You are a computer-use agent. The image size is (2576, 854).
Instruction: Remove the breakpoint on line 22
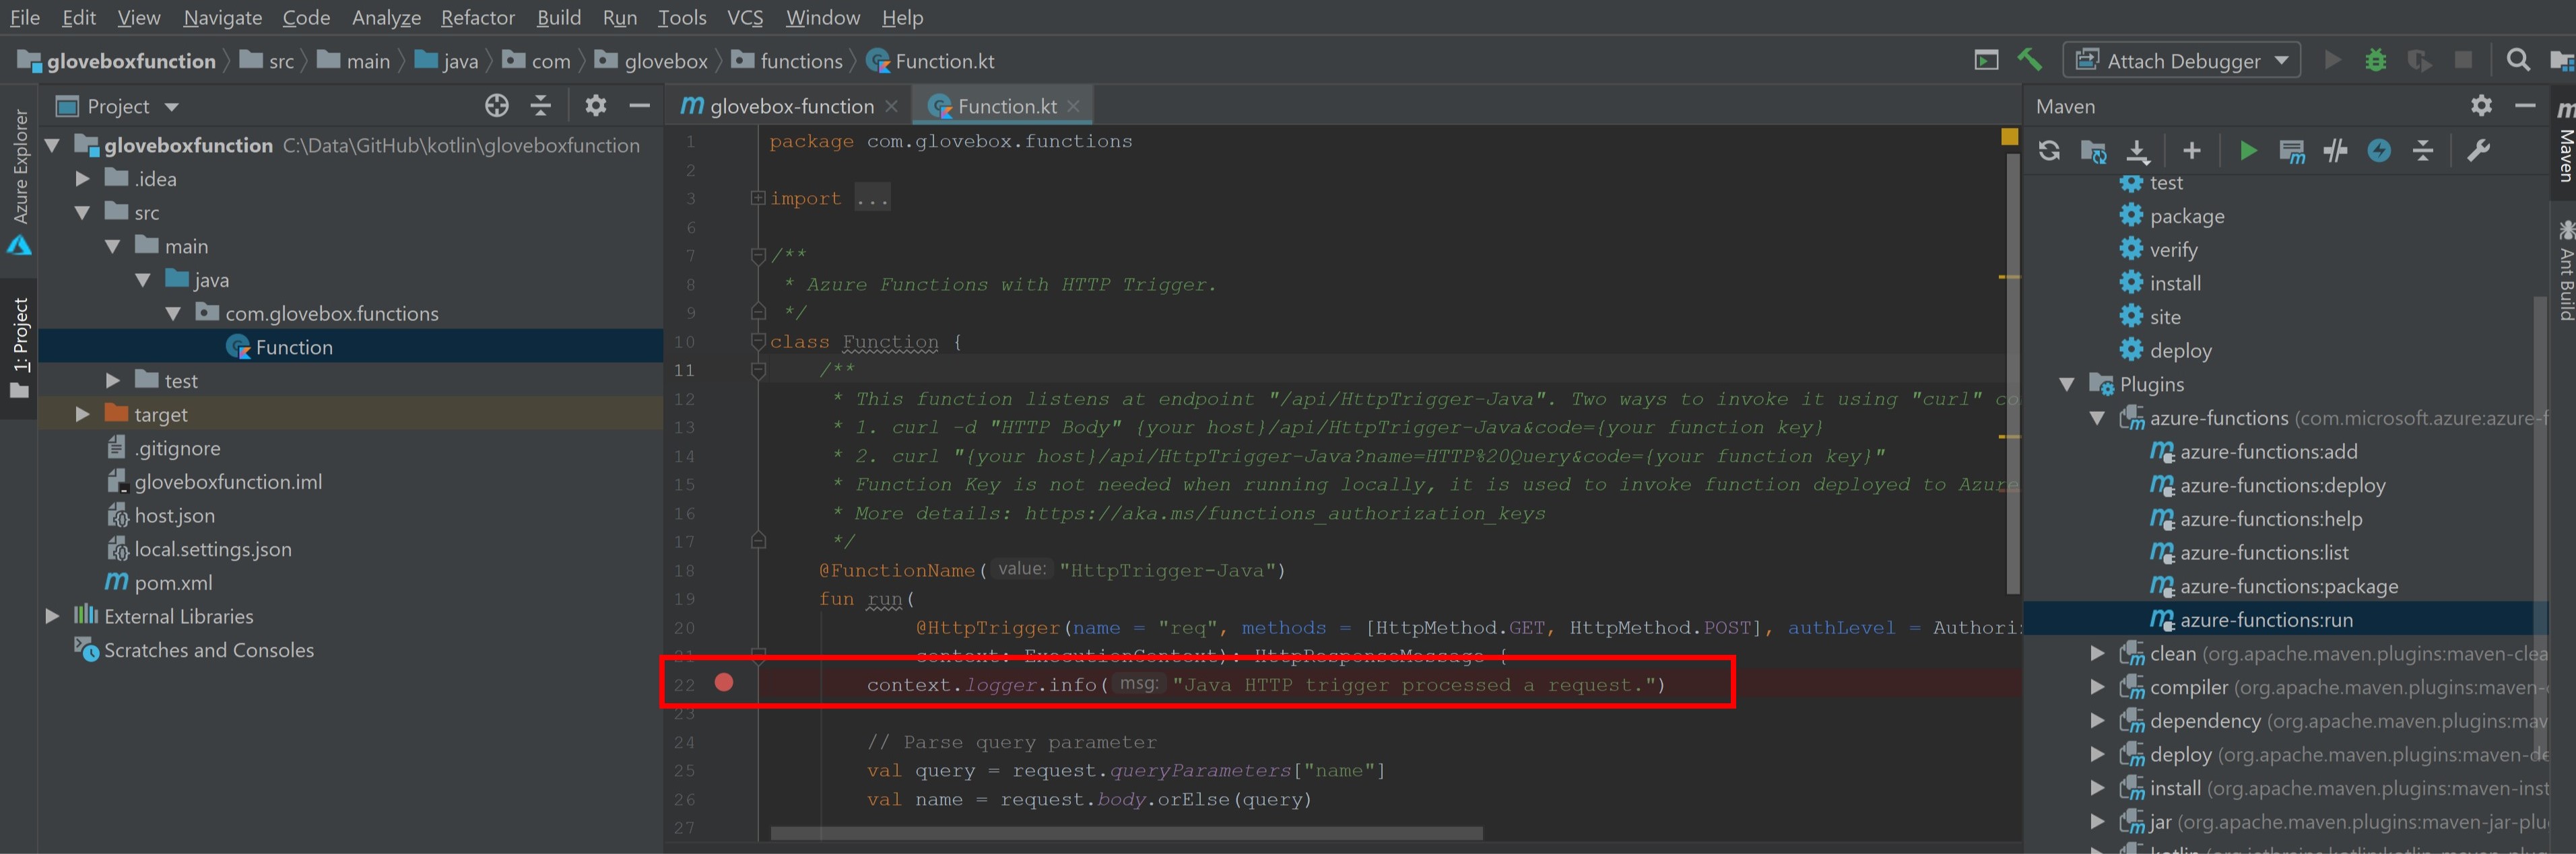click(724, 683)
